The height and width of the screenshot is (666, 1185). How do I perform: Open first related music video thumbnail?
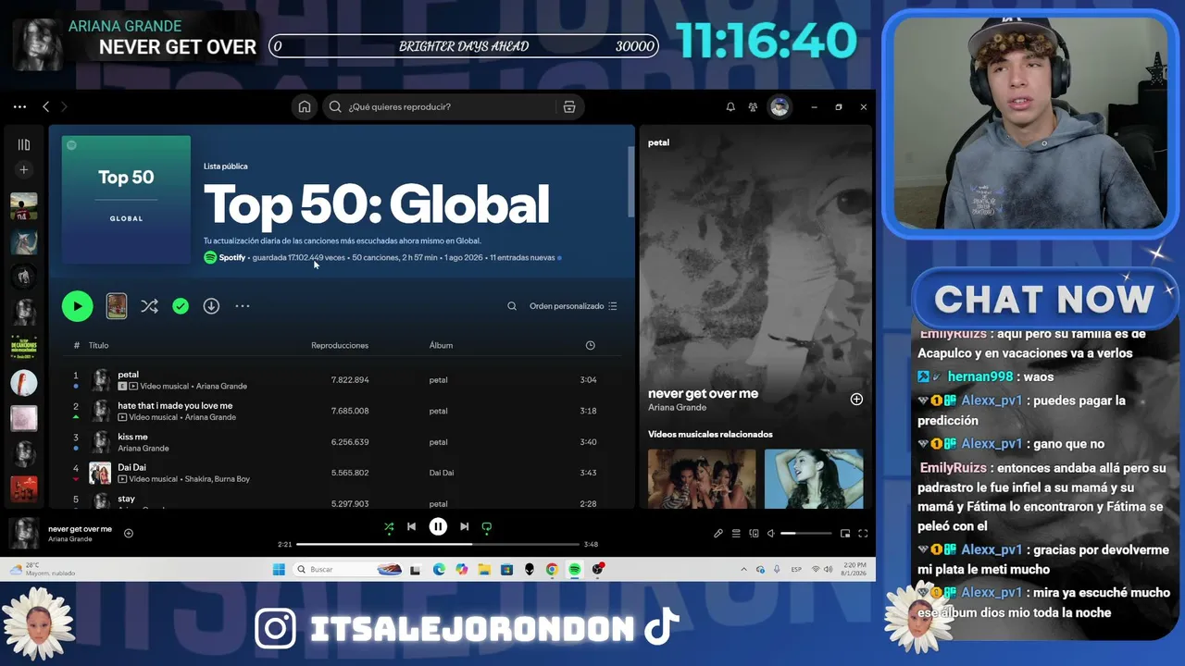coord(702,479)
